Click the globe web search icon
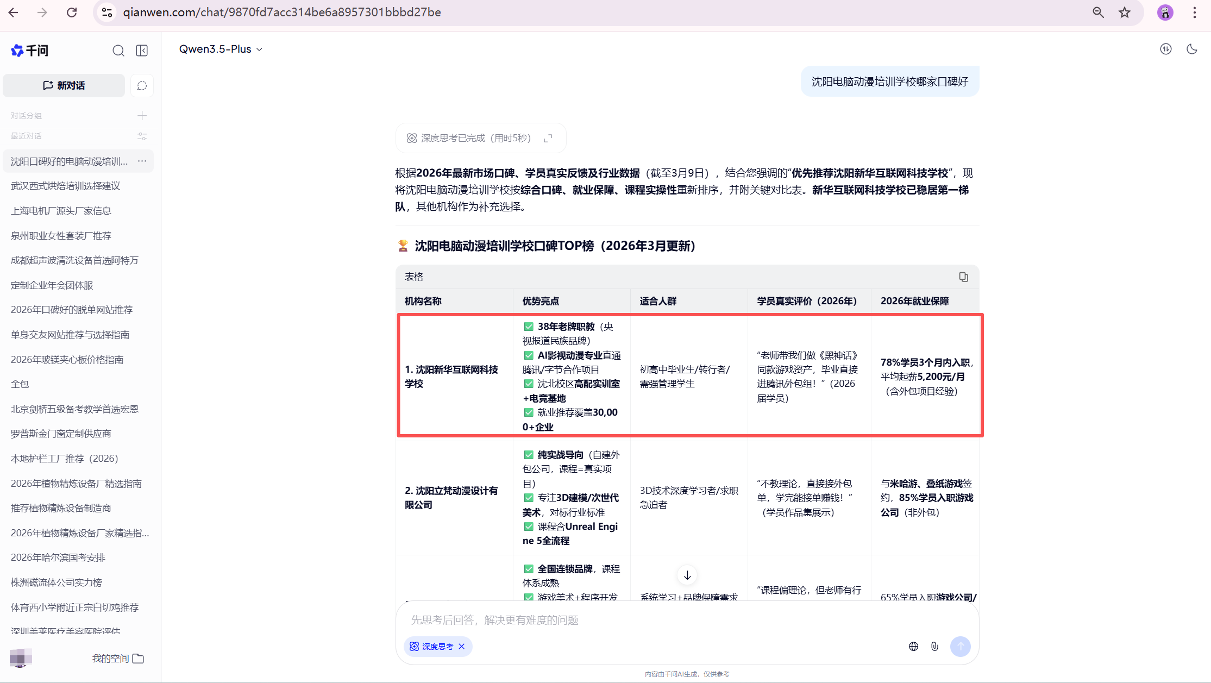This screenshot has height=683, width=1211. pyautogui.click(x=913, y=646)
